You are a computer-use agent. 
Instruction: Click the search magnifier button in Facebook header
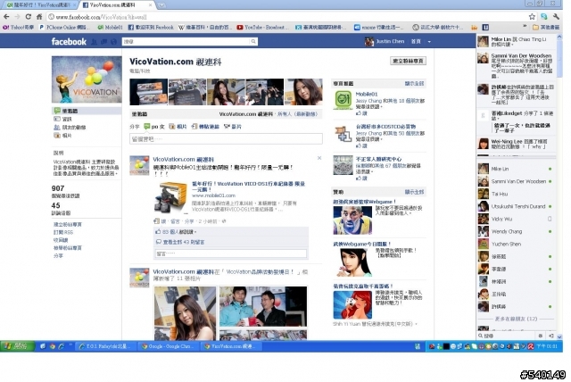(x=253, y=42)
